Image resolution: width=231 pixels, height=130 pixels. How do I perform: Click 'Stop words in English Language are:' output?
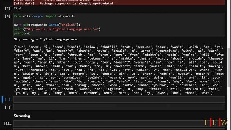[x=46, y=39]
